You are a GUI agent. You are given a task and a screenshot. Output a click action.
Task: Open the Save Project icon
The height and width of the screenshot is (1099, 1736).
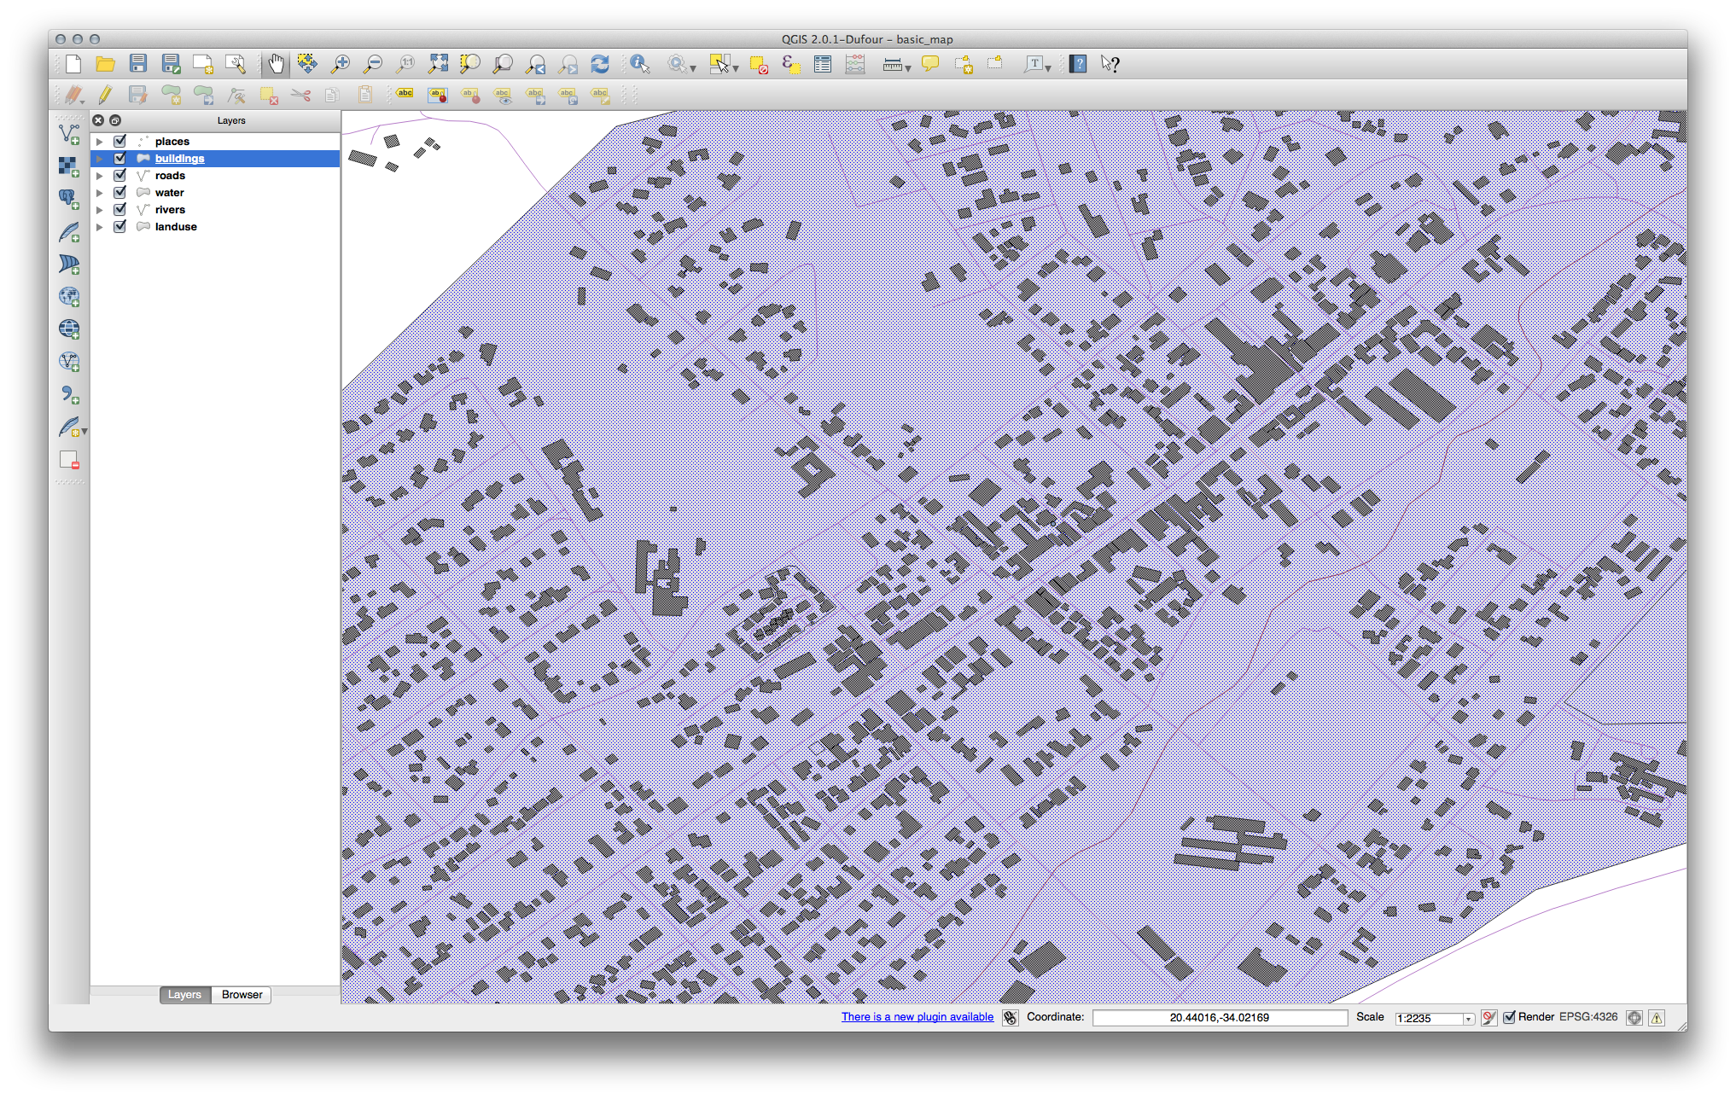[x=138, y=64]
